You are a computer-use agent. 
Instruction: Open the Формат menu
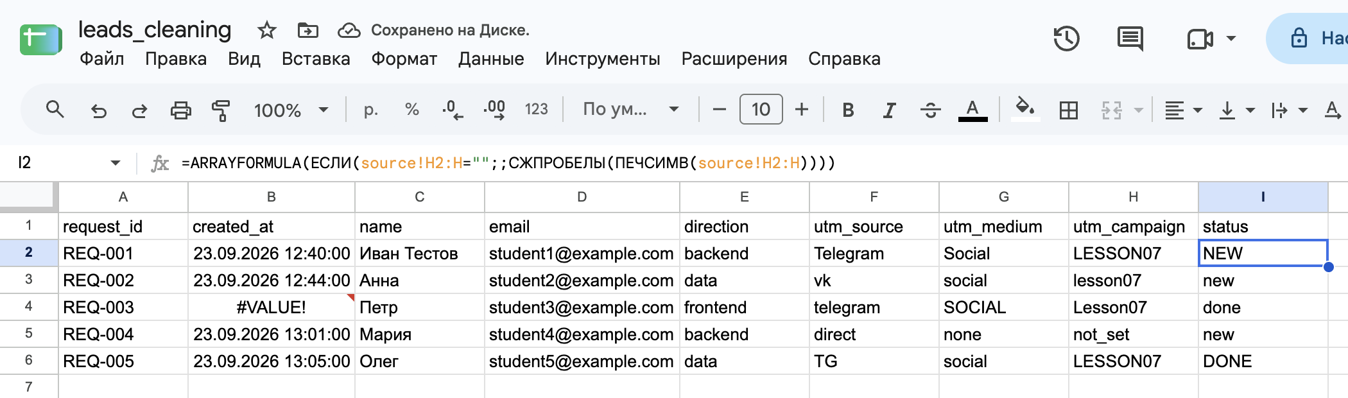click(x=404, y=59)
